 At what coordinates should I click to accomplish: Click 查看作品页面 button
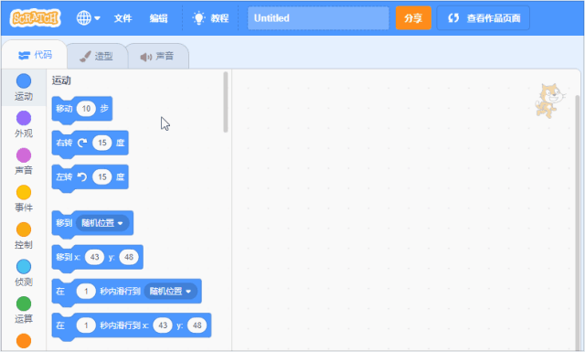484,18
